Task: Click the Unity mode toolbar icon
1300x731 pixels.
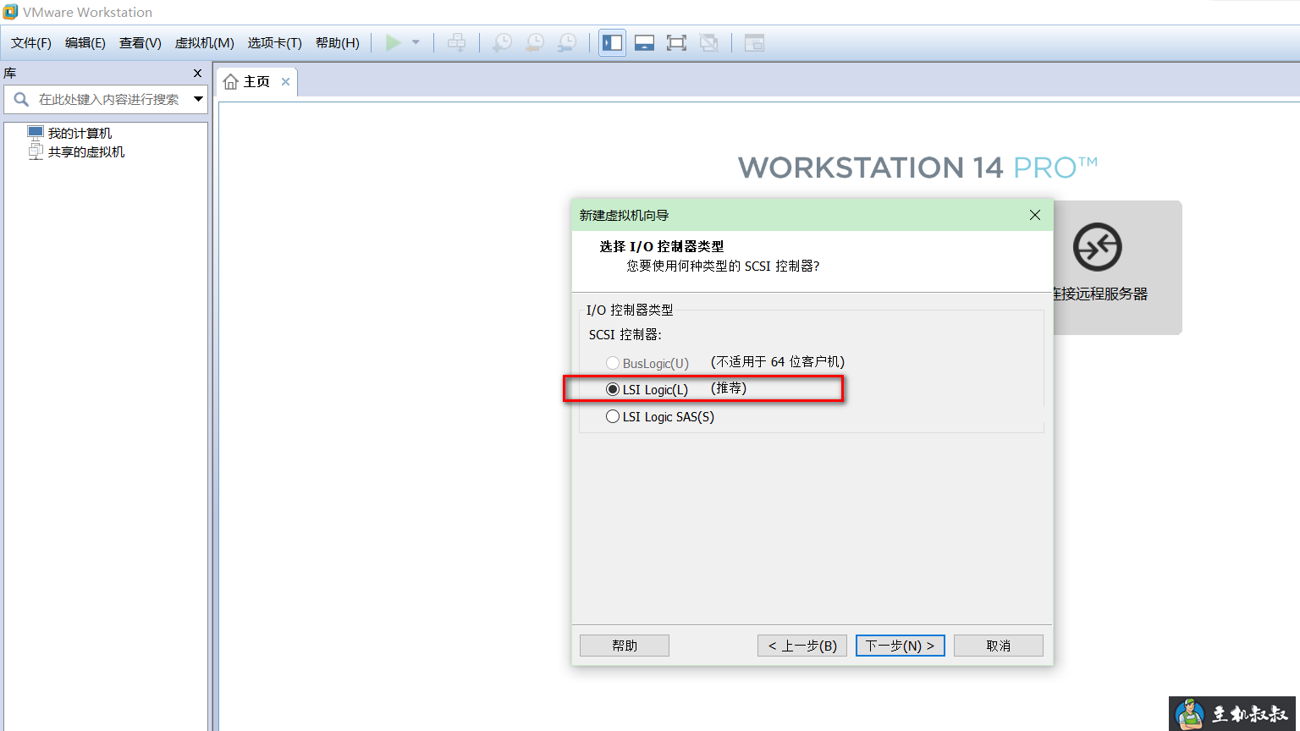Action: pos(709,42)
